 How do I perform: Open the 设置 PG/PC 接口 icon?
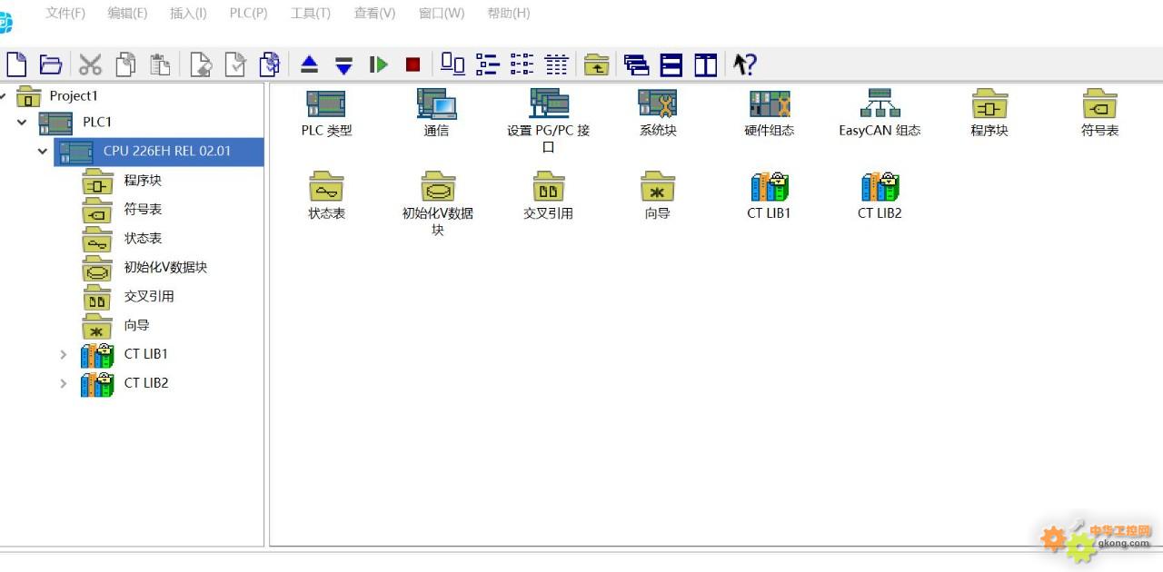pyautogui.click(x=548, y=121)
